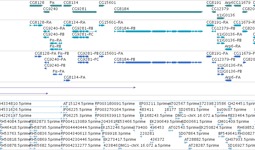
Task: Open transcript label l(1)G0136-RA
Action: point(230,34)
